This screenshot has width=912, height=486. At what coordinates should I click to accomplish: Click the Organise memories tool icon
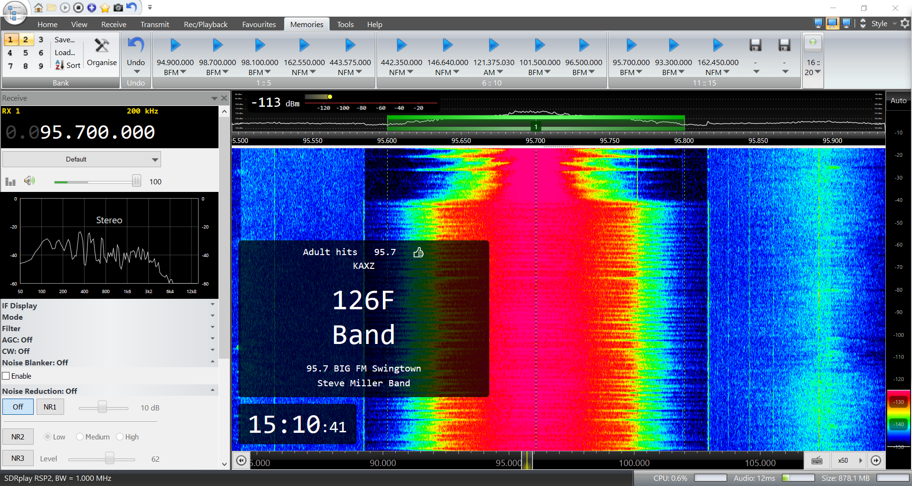coord(102,46)
